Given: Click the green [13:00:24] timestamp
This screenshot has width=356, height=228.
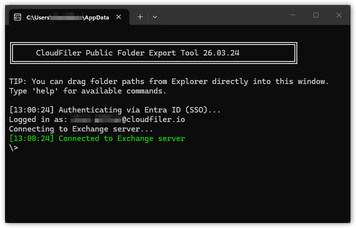Looking at the screenshot, I should coord(31,138).
